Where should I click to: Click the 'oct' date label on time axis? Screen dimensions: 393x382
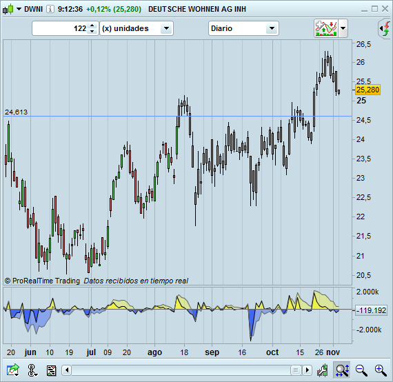pos(272,352)
